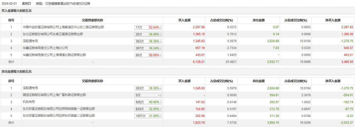Click 深股通专用 in the top buyers table

click(30, 41)
